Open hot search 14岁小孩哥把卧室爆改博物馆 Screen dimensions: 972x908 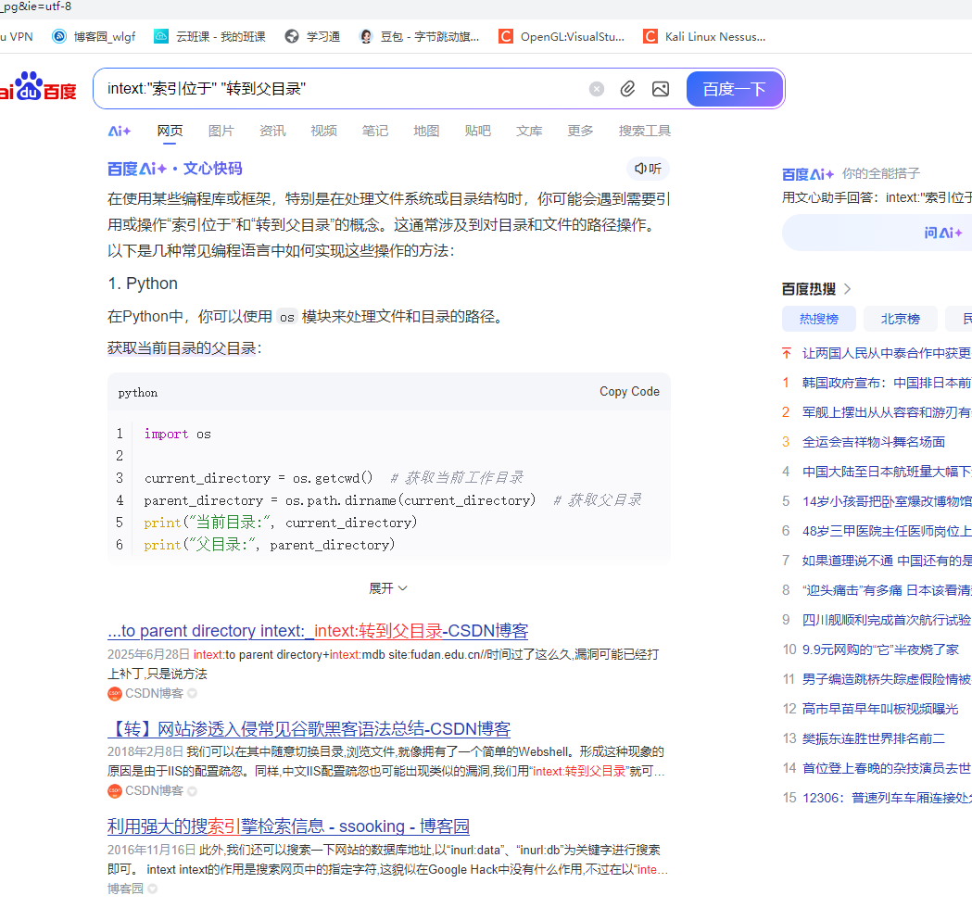click(x=887, y=501)
